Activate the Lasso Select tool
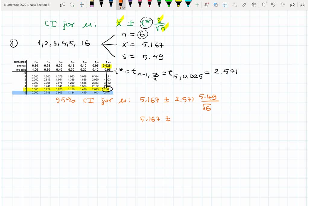Screen dimensions: 309x206 pyautogui.click(x=72, y=5)
